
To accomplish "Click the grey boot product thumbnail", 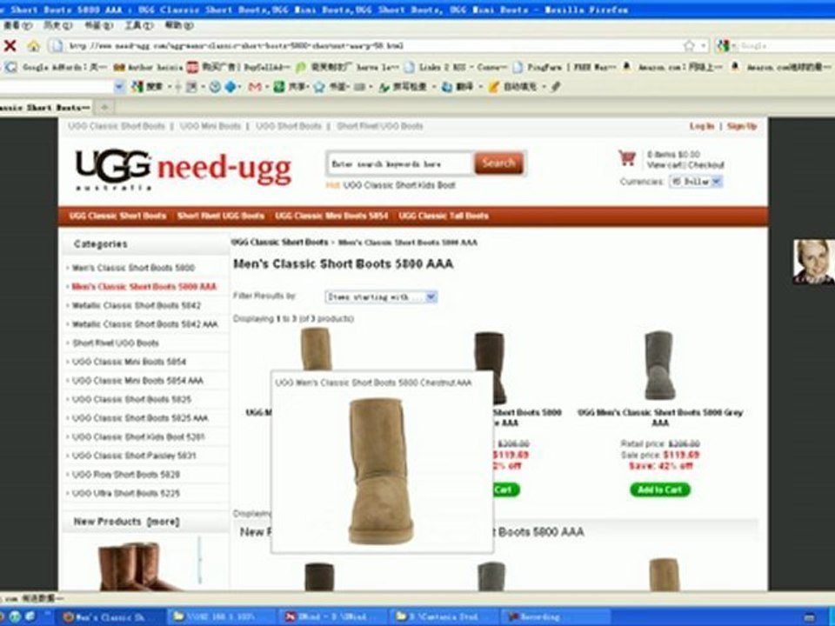I will tap(659, 365).
